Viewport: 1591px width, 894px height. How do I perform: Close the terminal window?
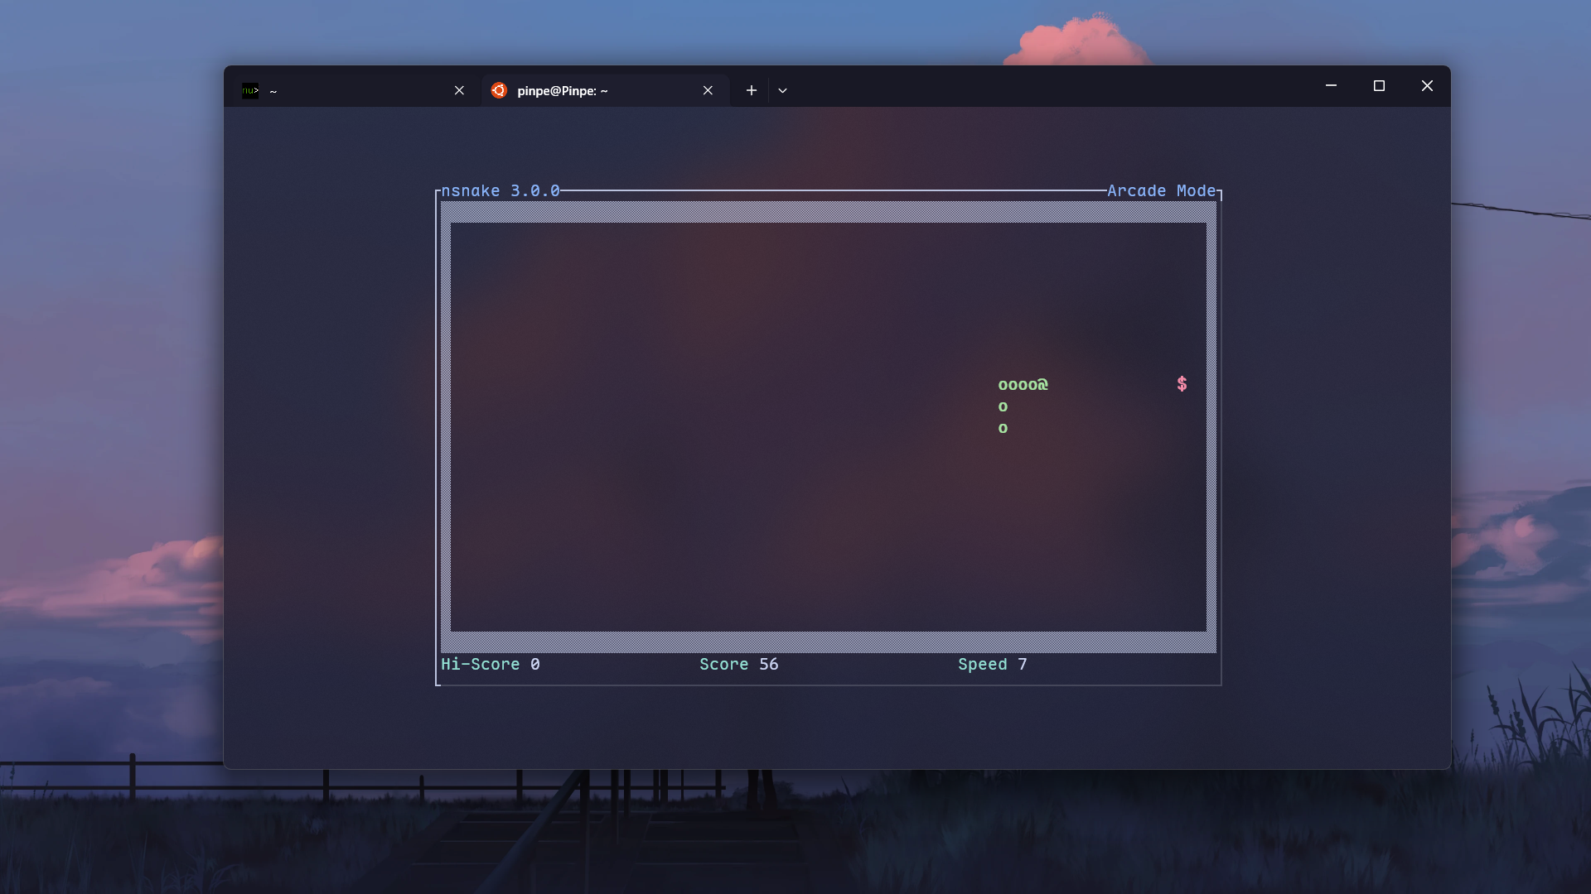click(1427, 86)
